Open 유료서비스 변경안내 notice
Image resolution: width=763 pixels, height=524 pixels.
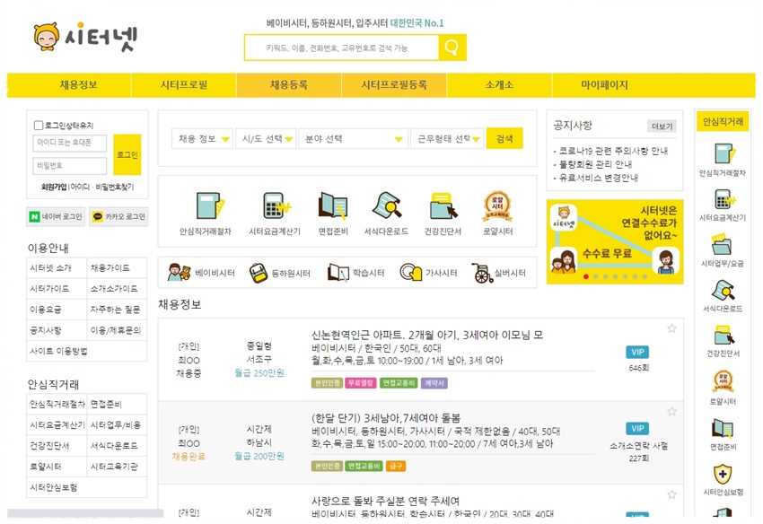pos(599,178)
